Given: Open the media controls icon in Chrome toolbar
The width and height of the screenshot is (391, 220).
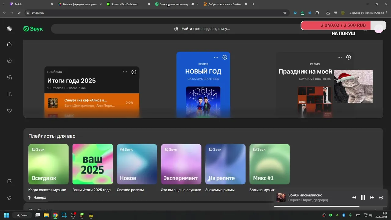Looking at the screenshot, I should pyautogui.click(x=335, y=13).
